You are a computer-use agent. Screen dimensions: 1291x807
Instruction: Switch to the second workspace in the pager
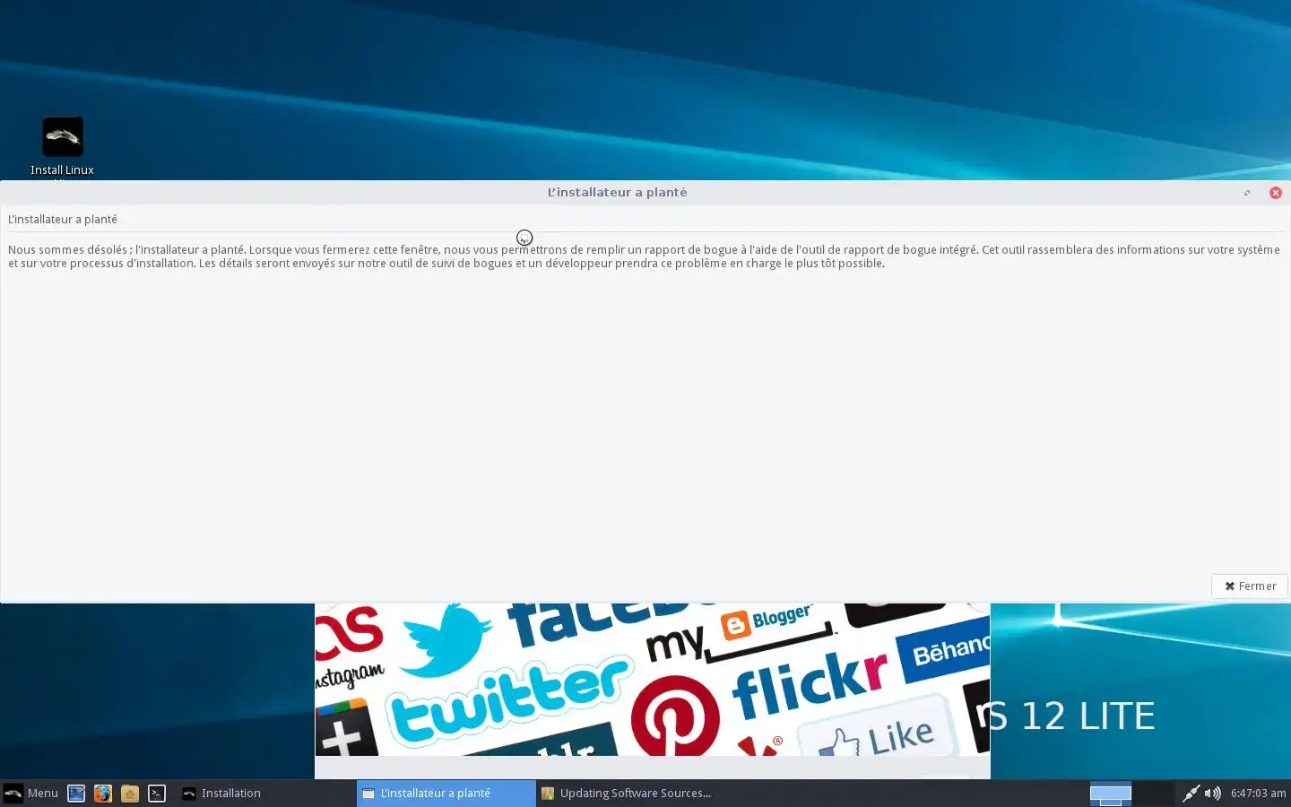pyautogui.click(x=1154, y=793)
